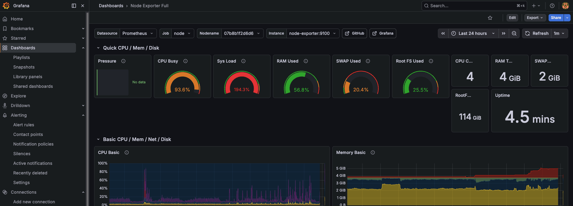Shift time range backwards
573x206 pixels.
443,33
